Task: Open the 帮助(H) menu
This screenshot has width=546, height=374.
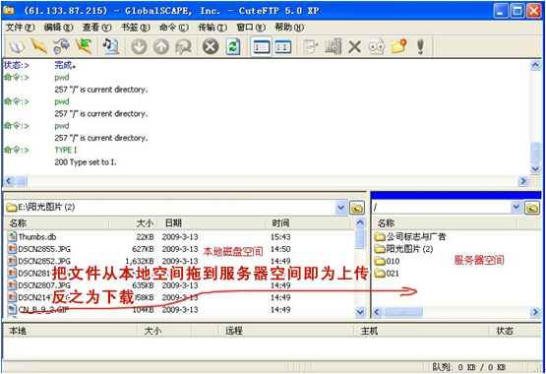Action: coord(289,28)
